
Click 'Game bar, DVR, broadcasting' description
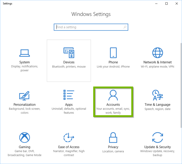(25, 153)
